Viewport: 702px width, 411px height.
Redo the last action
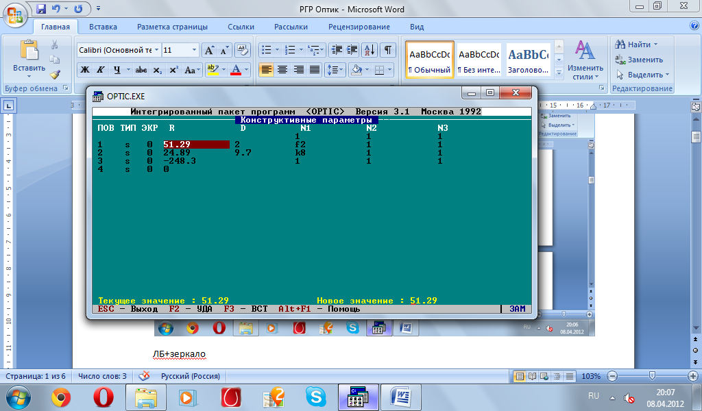click(78, 8)
